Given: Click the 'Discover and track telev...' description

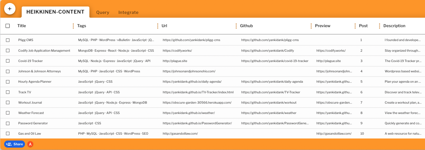Looking at the screenshot, I should point(403,92).
